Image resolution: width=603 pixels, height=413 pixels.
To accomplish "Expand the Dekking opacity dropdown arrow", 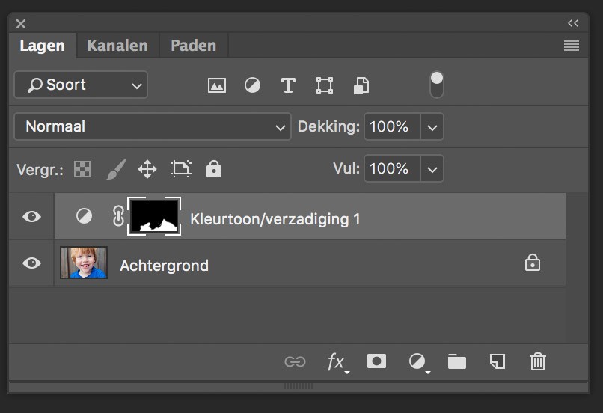I will 432,127.
